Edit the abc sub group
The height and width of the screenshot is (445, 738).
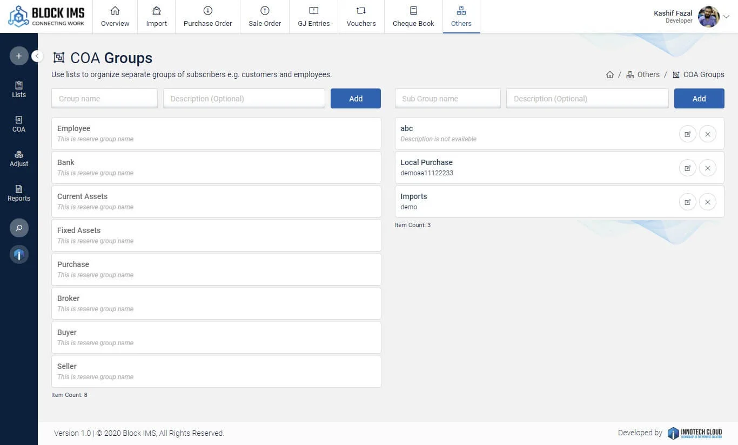point(687,134)
